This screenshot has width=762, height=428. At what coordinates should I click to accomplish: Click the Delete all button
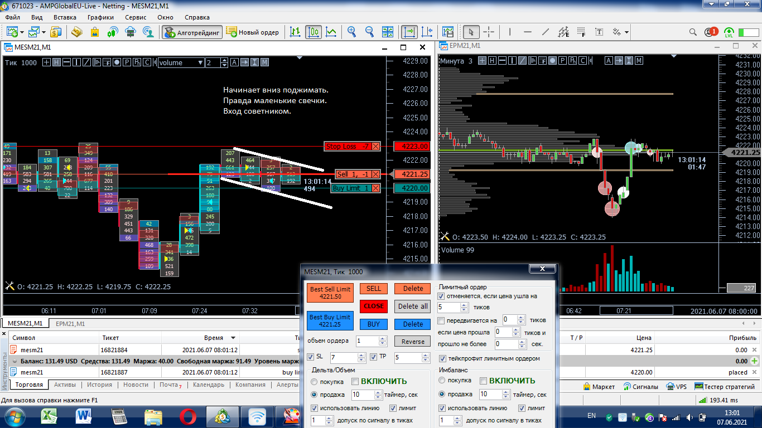[413, 306]
